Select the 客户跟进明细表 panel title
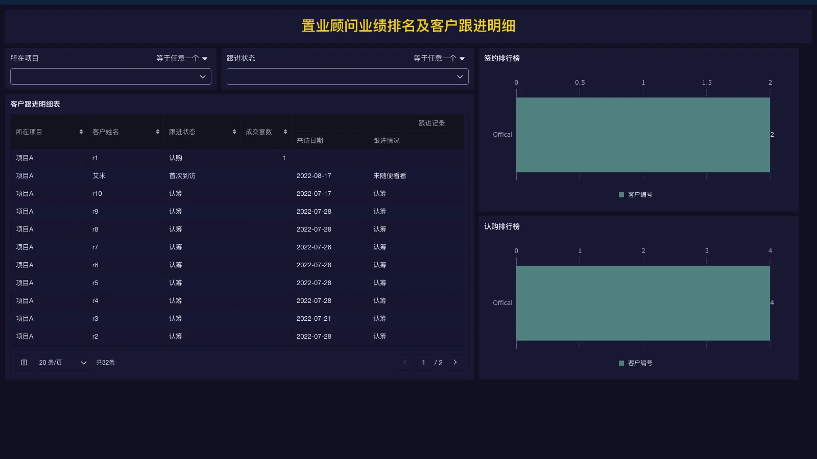This screenshot has width=817, height=459. tap(34, 104)
